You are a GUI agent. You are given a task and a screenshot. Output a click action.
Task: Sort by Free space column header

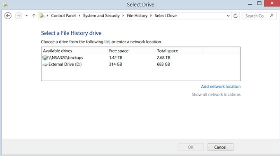coord(131,51)
